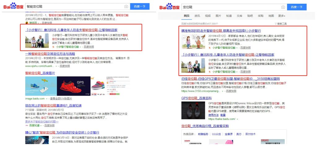Expand dropdown arrow next to https://baike.baidu.com/

click(237, 119)
